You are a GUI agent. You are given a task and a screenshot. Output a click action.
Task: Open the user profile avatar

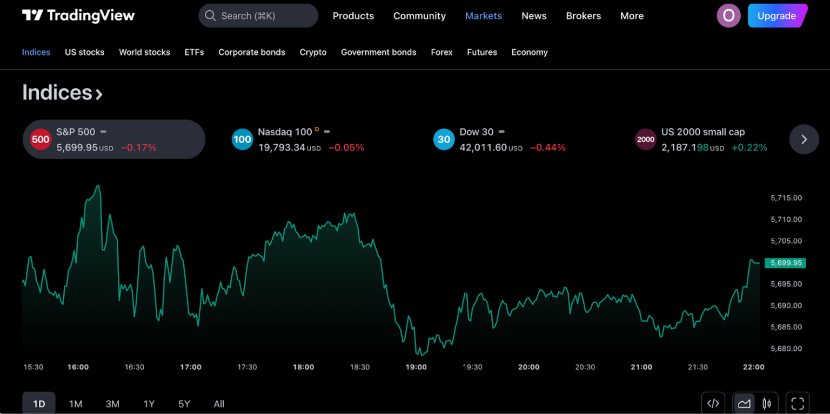click(728, 16)
